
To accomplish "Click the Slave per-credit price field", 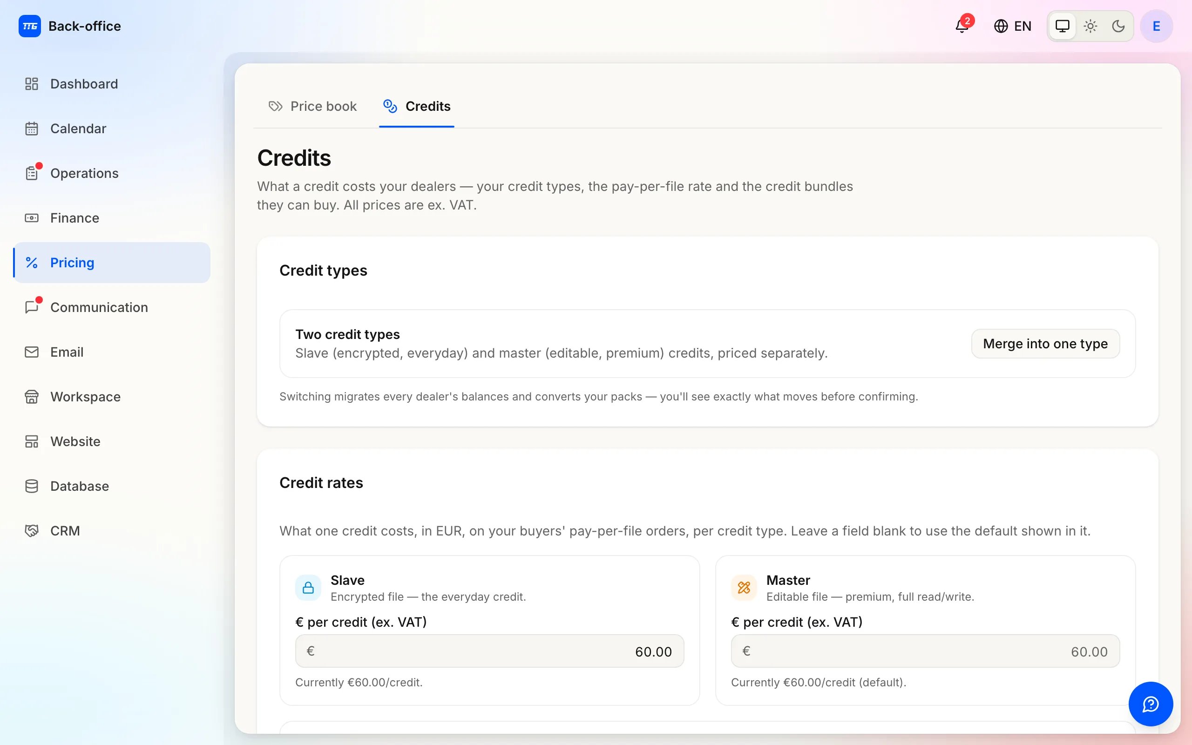I will (x=490, y=651).
